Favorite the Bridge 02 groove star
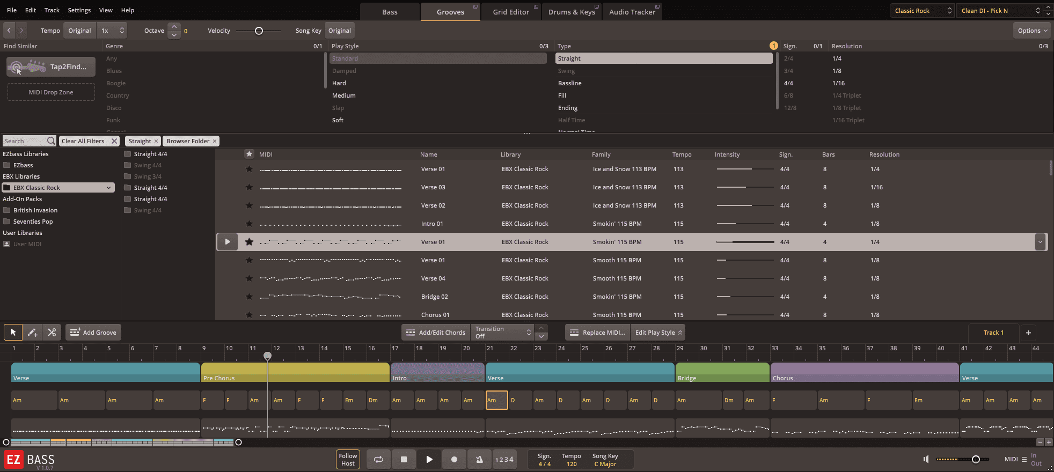 [249, 297]
